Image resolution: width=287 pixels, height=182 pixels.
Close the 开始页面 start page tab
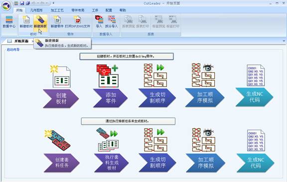coord(32,41)
